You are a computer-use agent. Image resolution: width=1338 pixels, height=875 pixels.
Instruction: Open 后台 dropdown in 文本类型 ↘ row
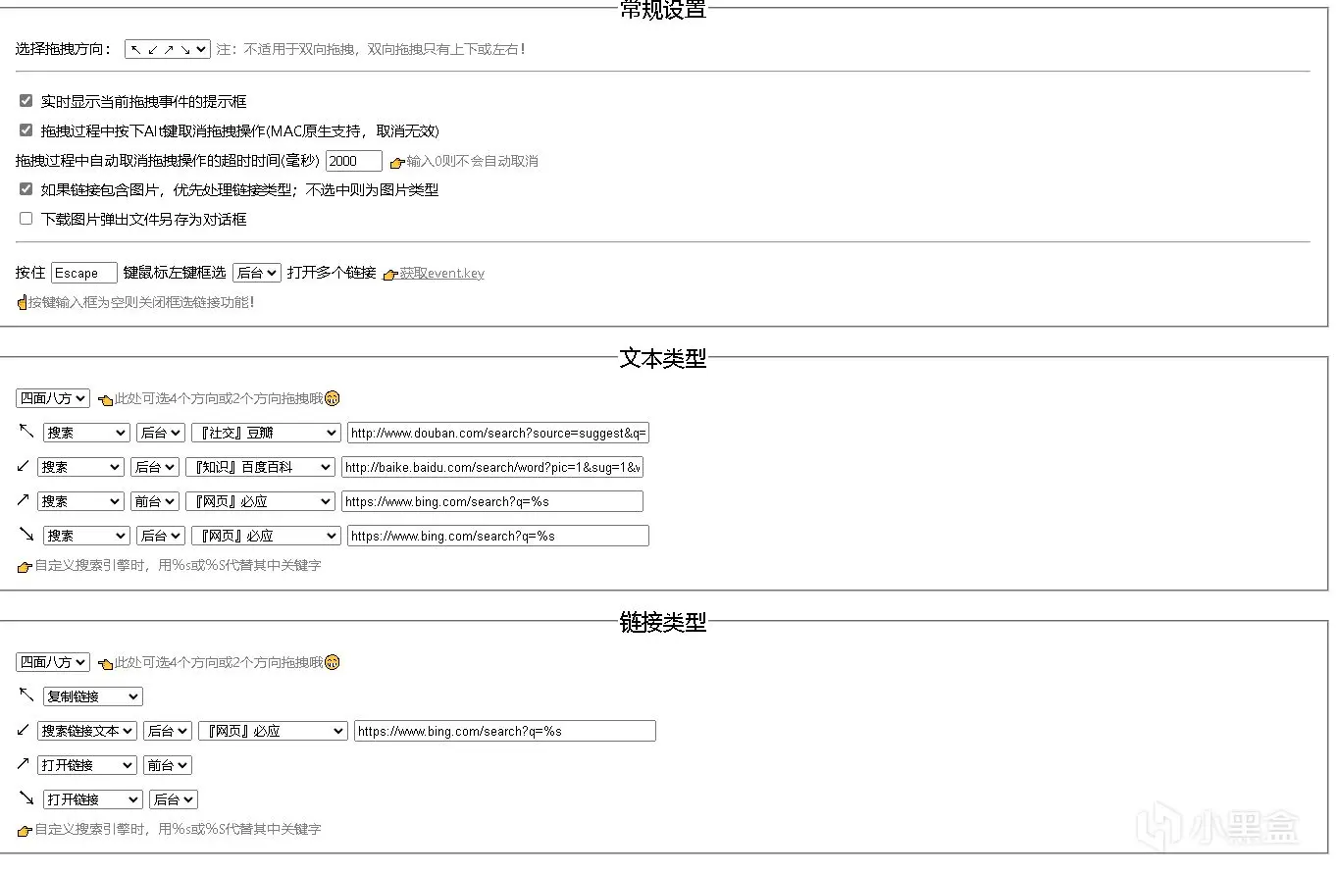(x=161, y=536)
